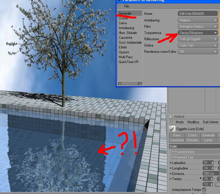Screen dimensions: 220x194
Task: Open the Modo menu in Attributi
Action: (x=180, y=122)
